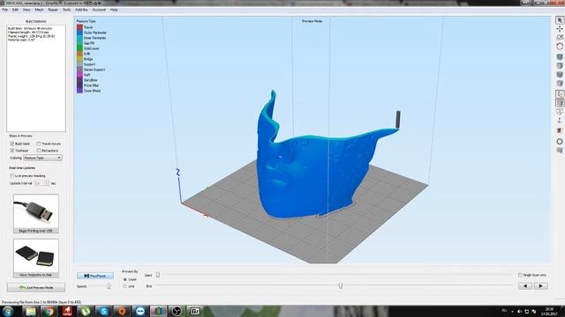Switch to default isometric view cube
This screenshot has width=565, height=317.
click(560, 57)
